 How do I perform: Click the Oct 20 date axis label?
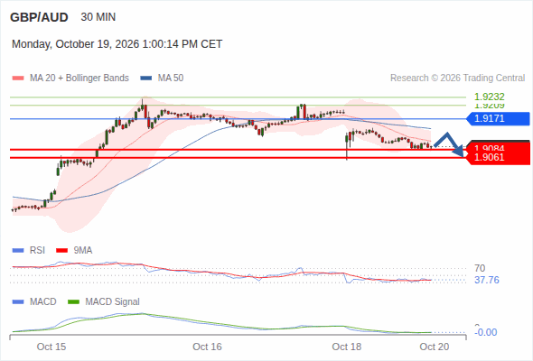coord(435,347)
